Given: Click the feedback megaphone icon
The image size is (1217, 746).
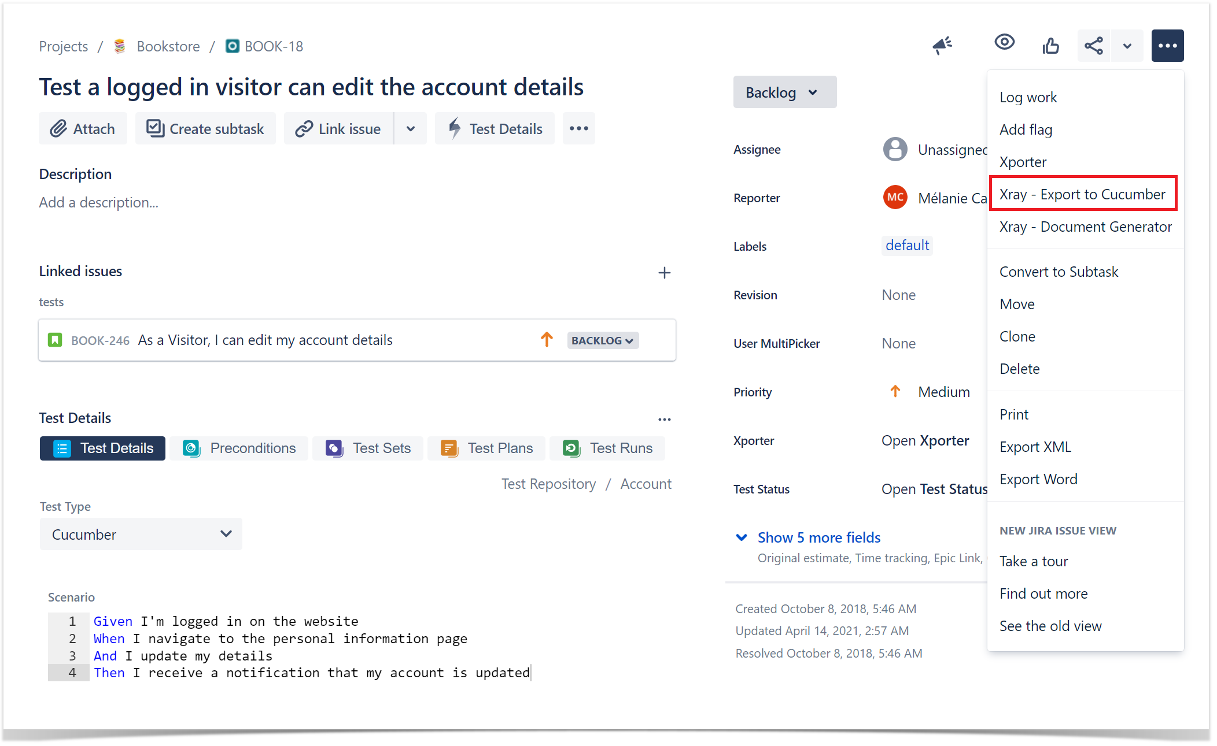Looking at the screenshot, I should pyautogui.click(x=942, y=46).
